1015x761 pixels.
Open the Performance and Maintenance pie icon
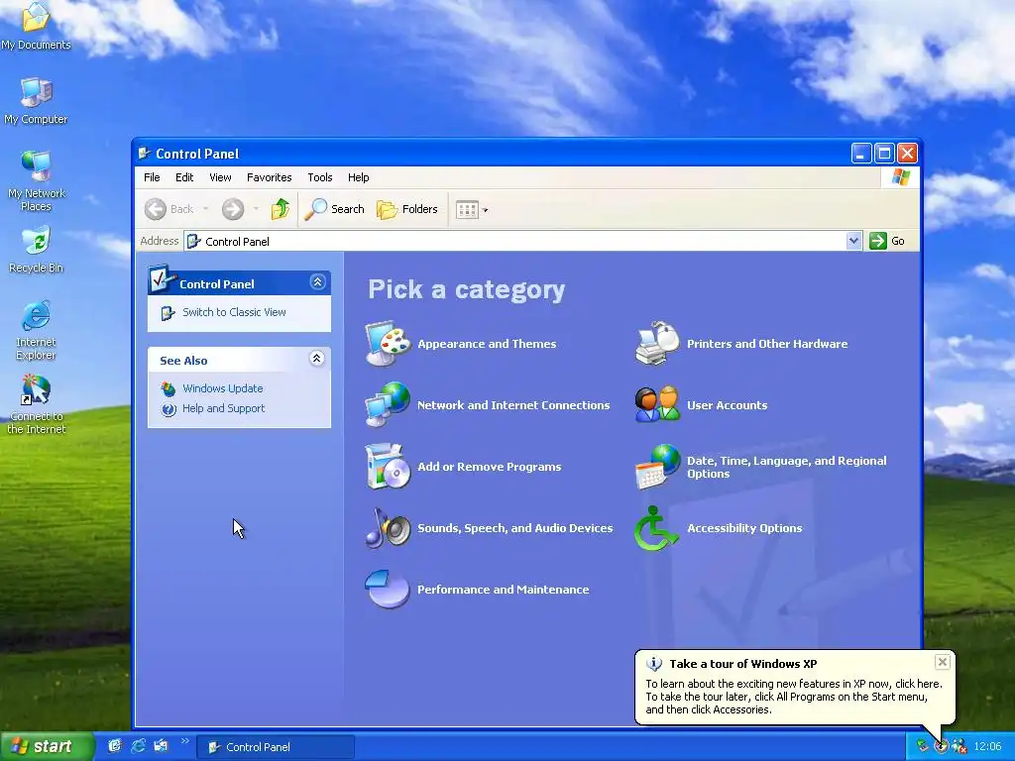[x=388, y=589]
